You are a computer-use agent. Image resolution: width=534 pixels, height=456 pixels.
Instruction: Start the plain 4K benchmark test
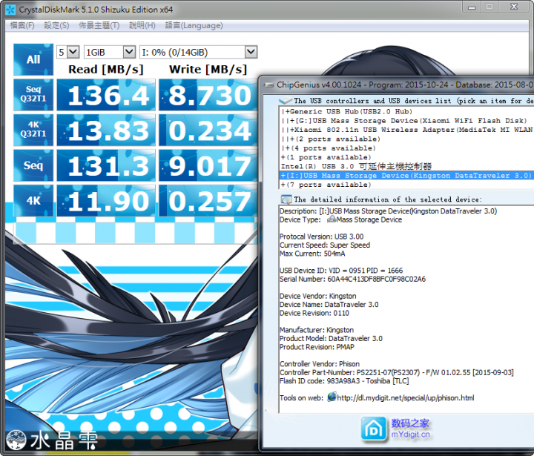pos(33,201)
